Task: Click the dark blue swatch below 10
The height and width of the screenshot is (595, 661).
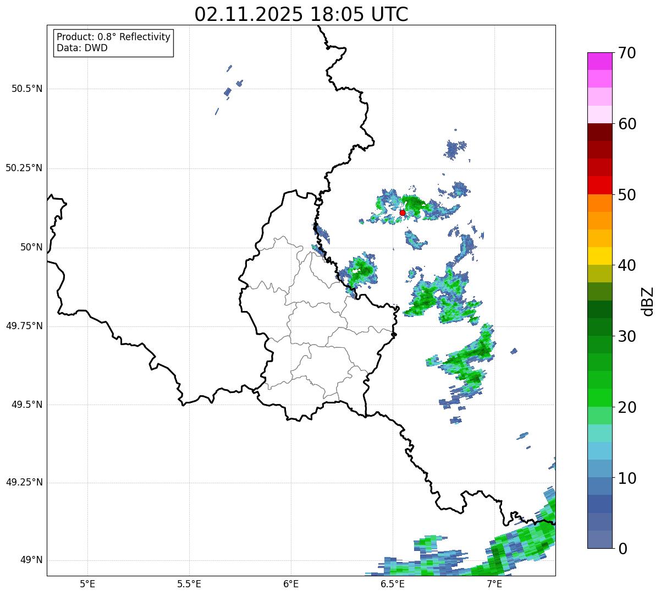Action: click(599, 504)
